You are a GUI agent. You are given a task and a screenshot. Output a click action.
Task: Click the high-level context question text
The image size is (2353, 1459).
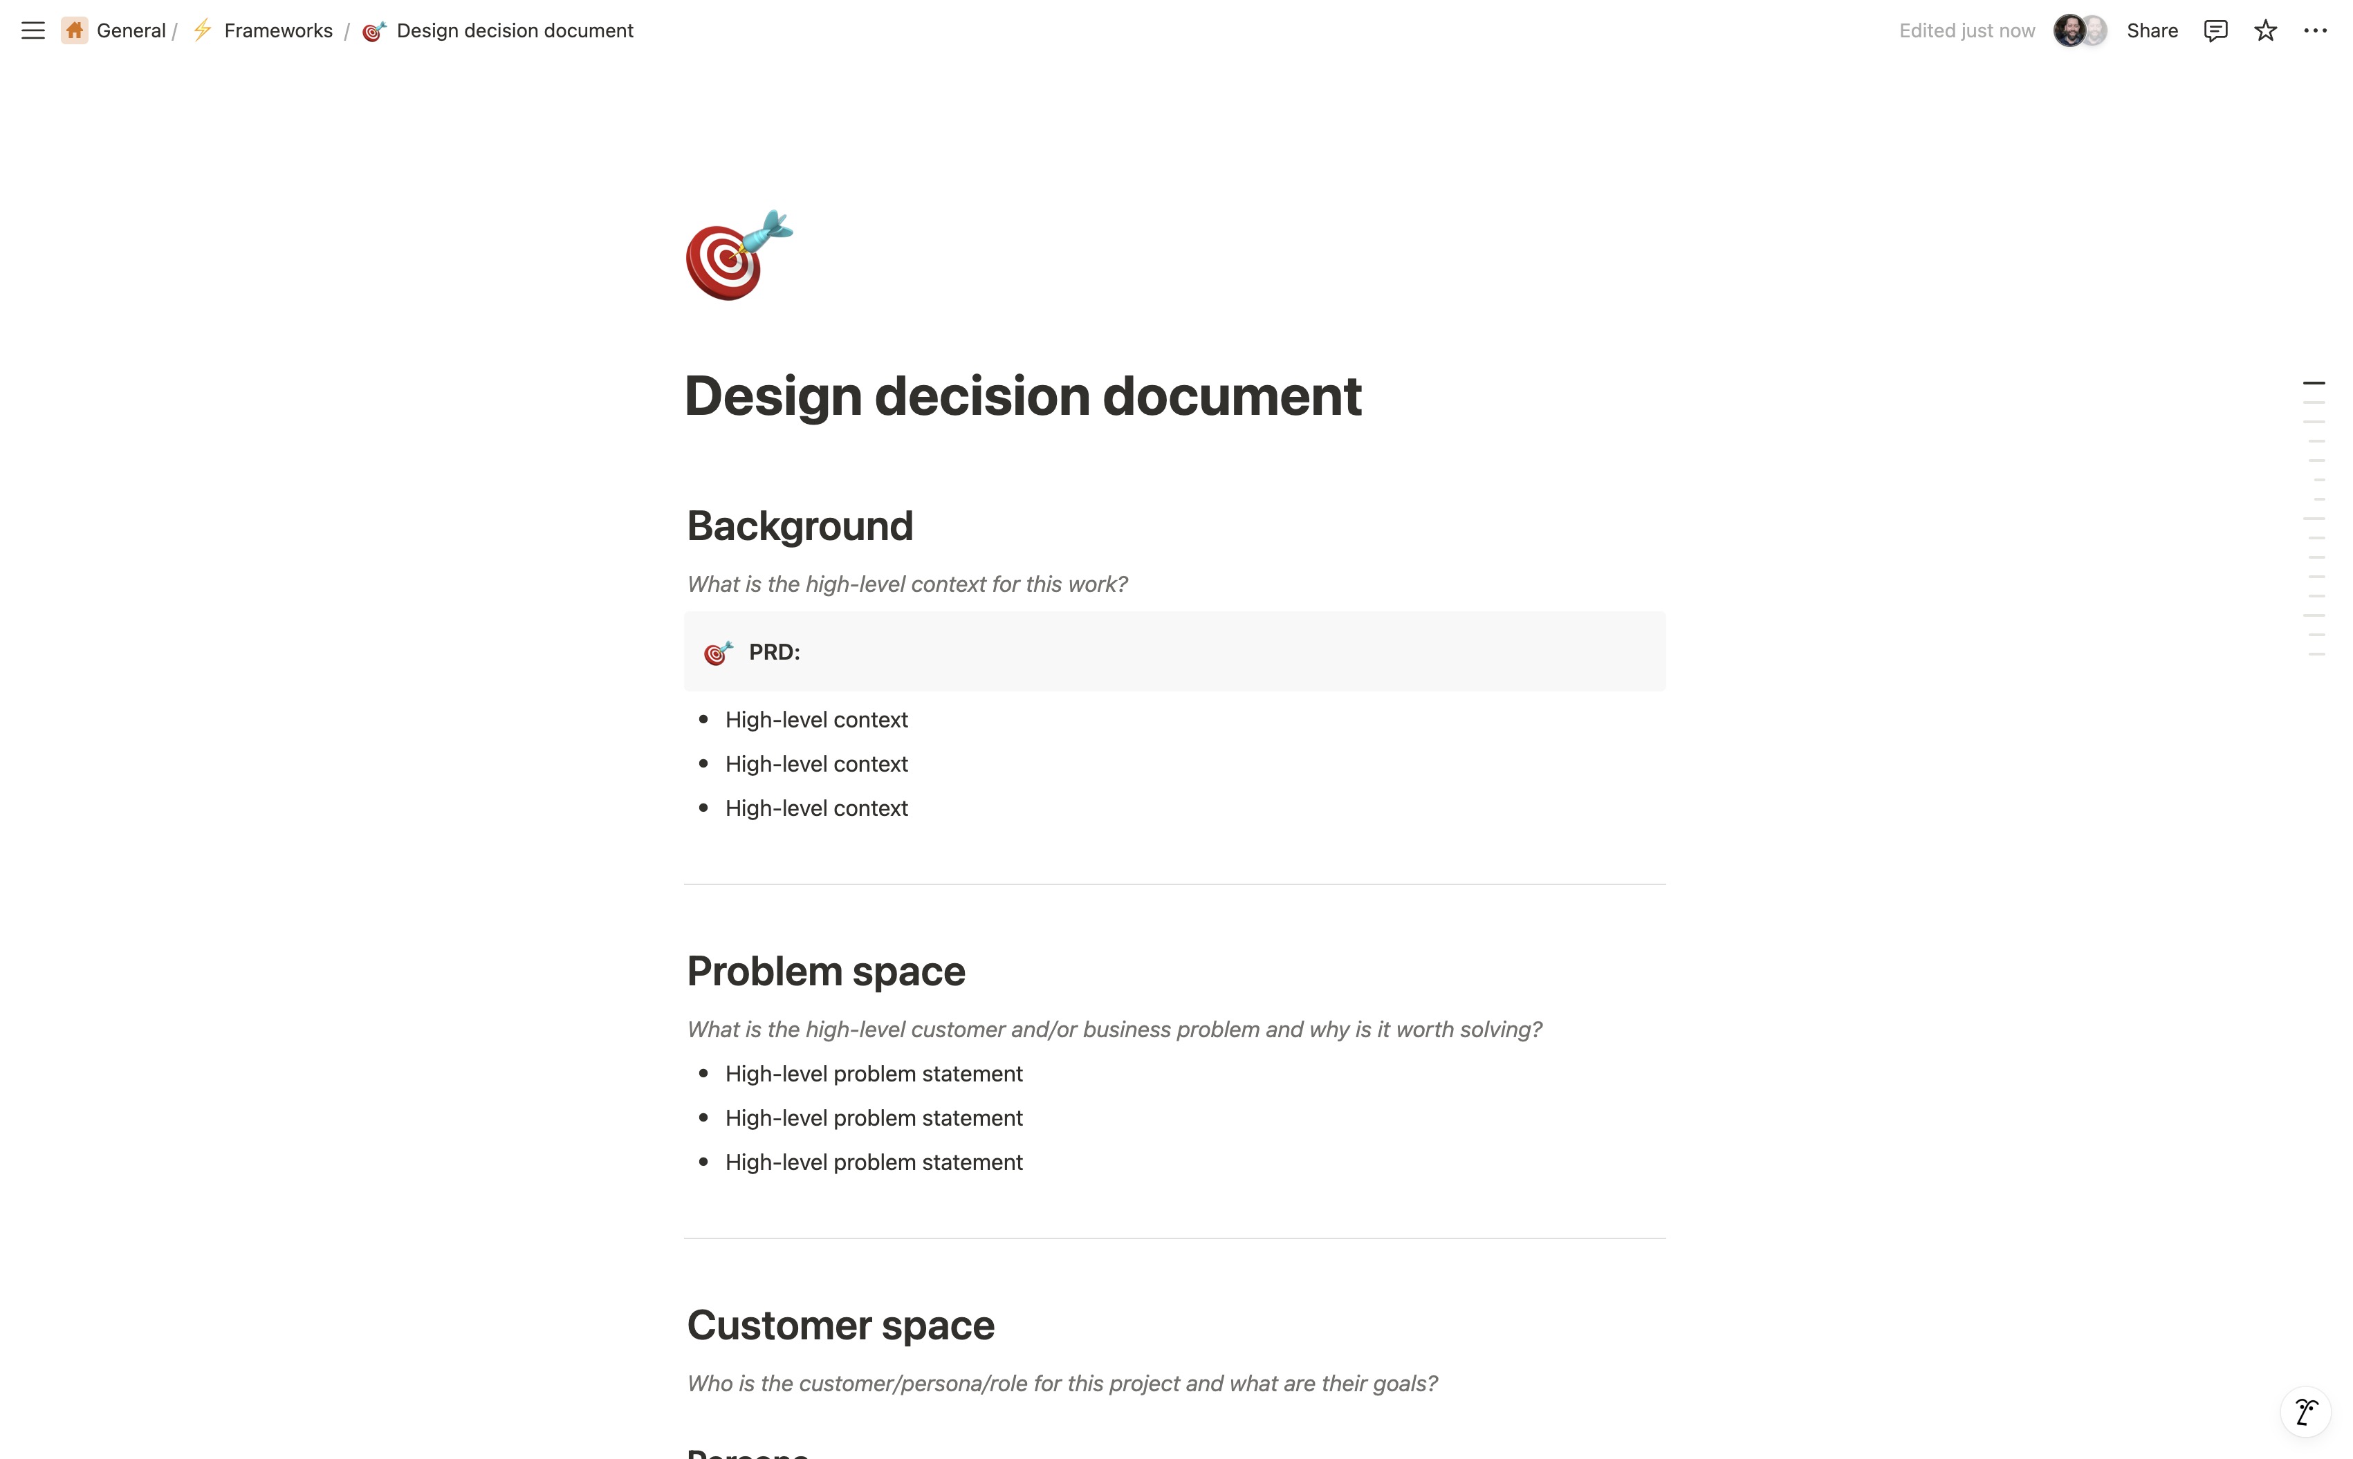[x=906, y=584]
